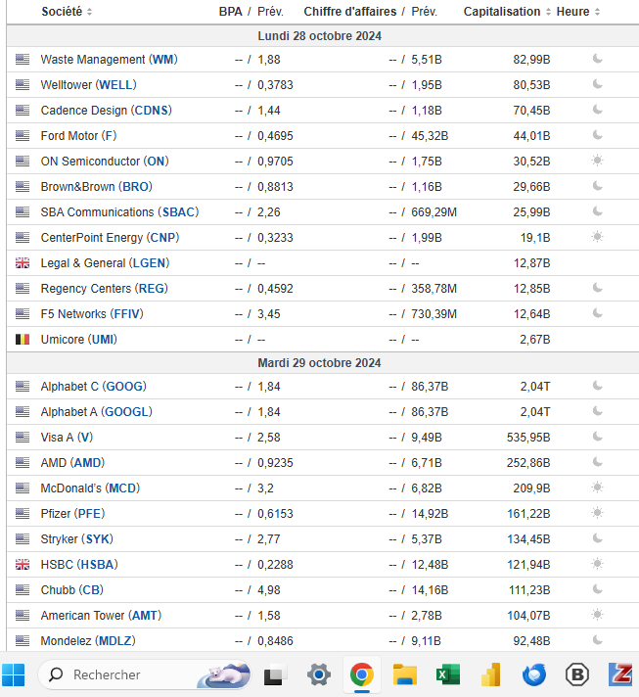Open Thunderbird from the taskbar
This screenshot has width=639, height=697.
[534, 674]
